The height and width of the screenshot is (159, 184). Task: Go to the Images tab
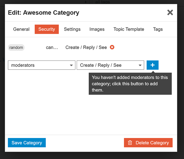(97, 29)
